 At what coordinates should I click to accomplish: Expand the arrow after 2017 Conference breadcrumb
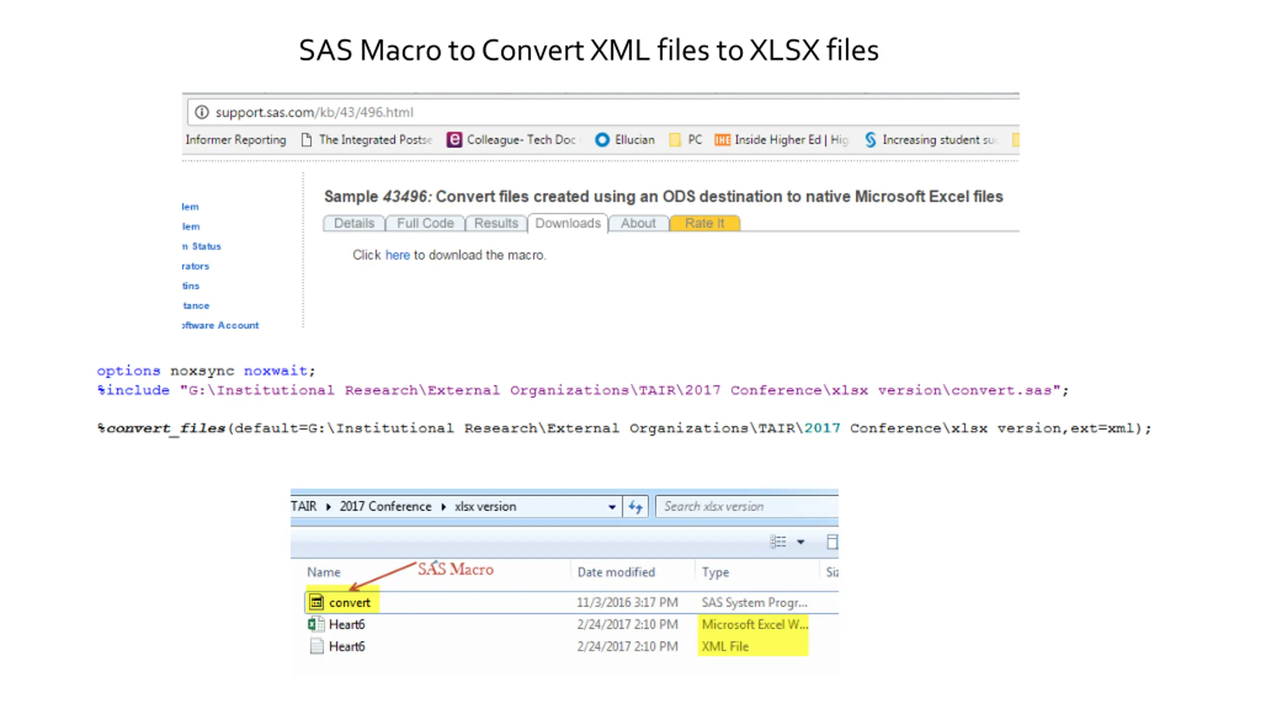tap(443, 507)
